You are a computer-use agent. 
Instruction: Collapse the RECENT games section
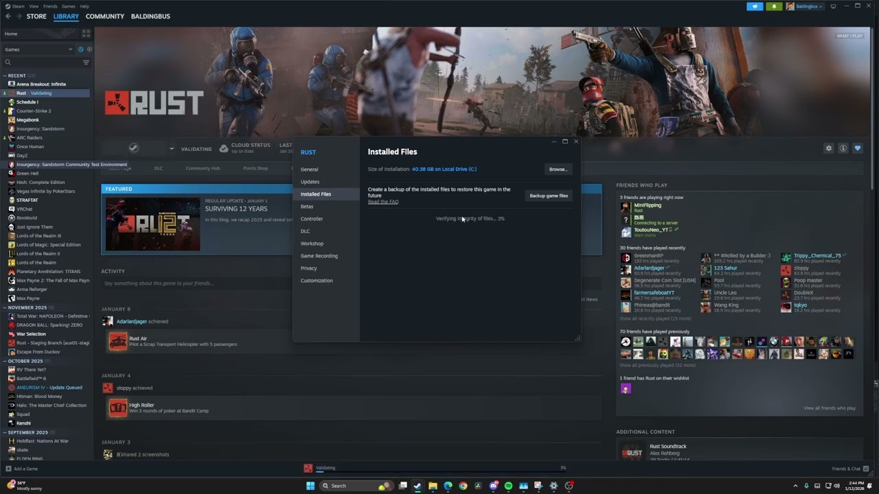click(x=5, y=75)
